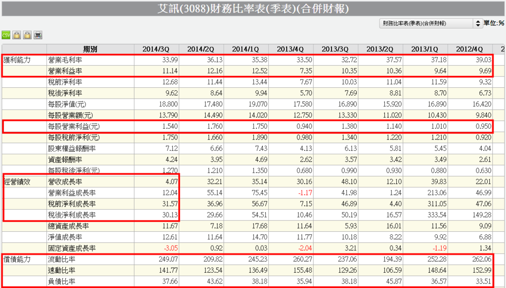The height and width of the screenshot is (288, 506).
Task: Select the red -3.05 固定資產成長率 value
Action: [x=170, y=249]
